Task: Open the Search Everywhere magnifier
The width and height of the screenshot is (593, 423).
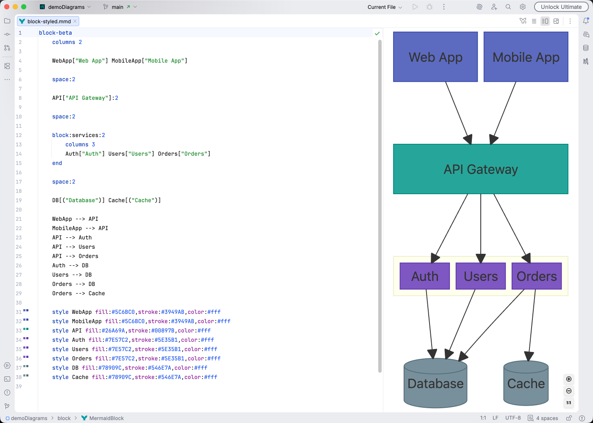Action: point(508,7)
